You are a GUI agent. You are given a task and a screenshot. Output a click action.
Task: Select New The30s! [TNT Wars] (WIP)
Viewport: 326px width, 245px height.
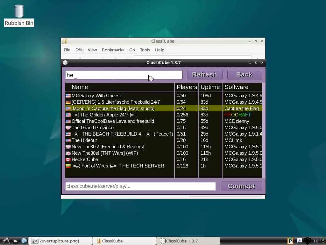(164, 153)
